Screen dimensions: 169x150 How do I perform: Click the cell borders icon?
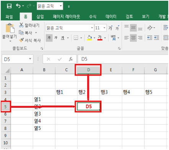click(76, 38)
